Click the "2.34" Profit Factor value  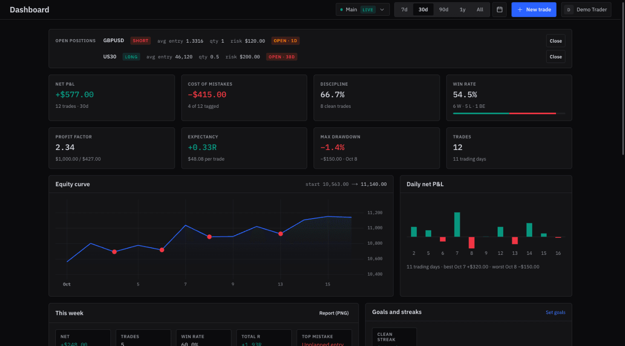point(65,147)
